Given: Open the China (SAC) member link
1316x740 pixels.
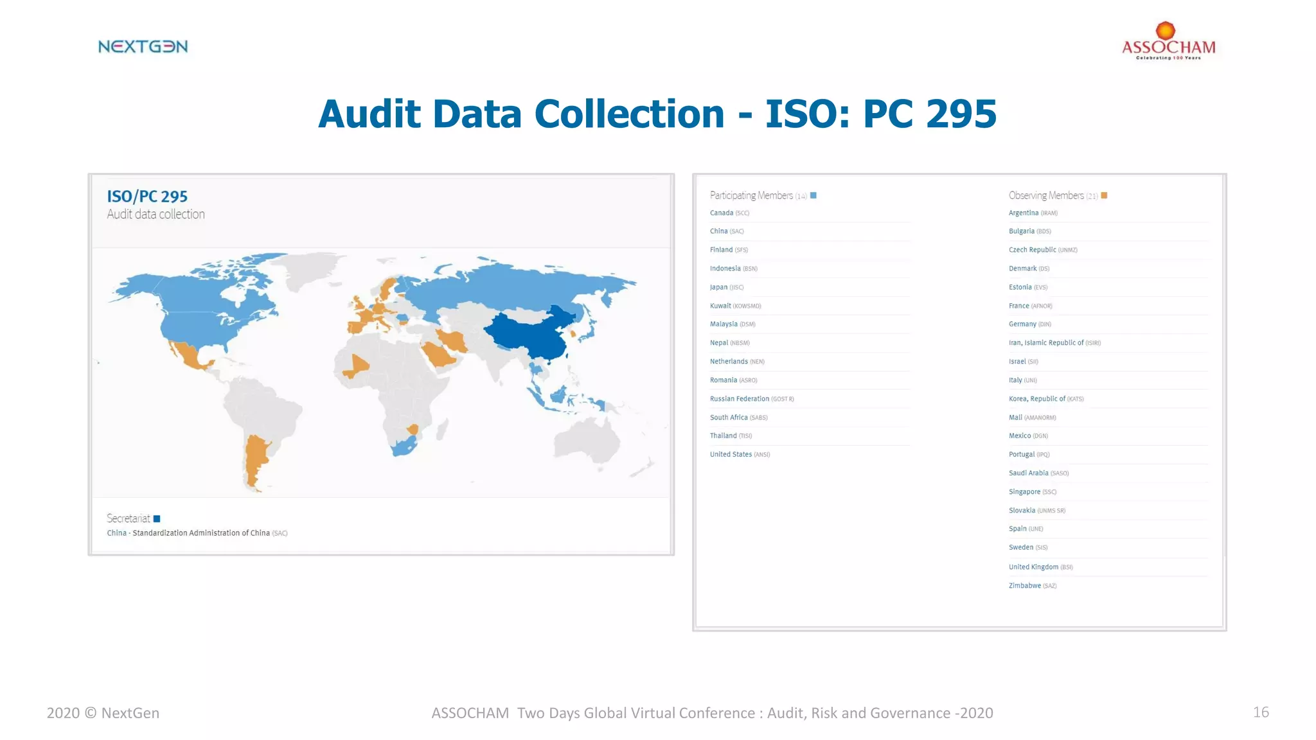Looking at the screenshot, I should click(x=727, y=231).
